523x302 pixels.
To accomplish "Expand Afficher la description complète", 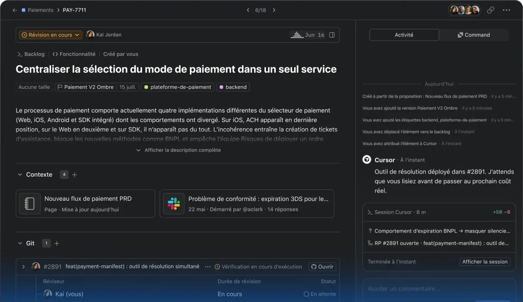I will (x=178, y=150).
